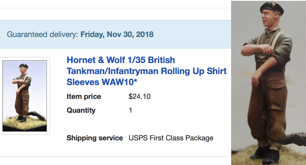Select the $24.10 price value
Image resolution: width=306 pixels, height=165 pixels.
[139, 97]
